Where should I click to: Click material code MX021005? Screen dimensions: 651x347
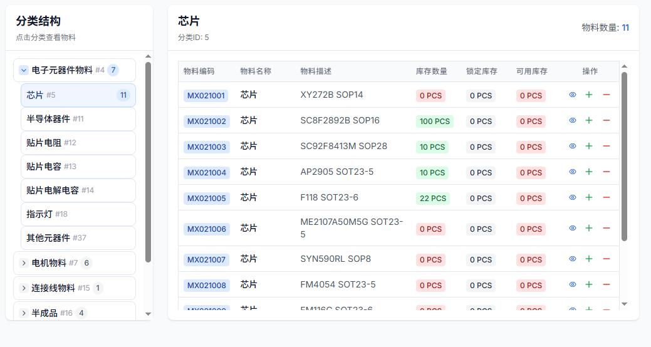click(206, 198)
